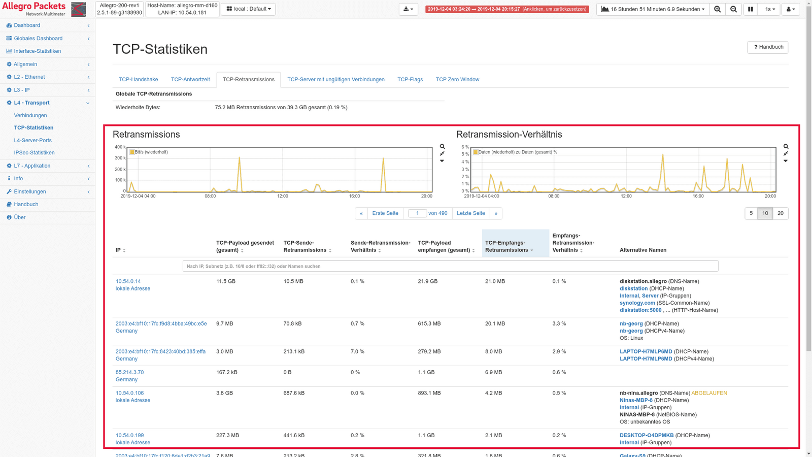Open the IP link 10.54.0.14

pos(128,281)
